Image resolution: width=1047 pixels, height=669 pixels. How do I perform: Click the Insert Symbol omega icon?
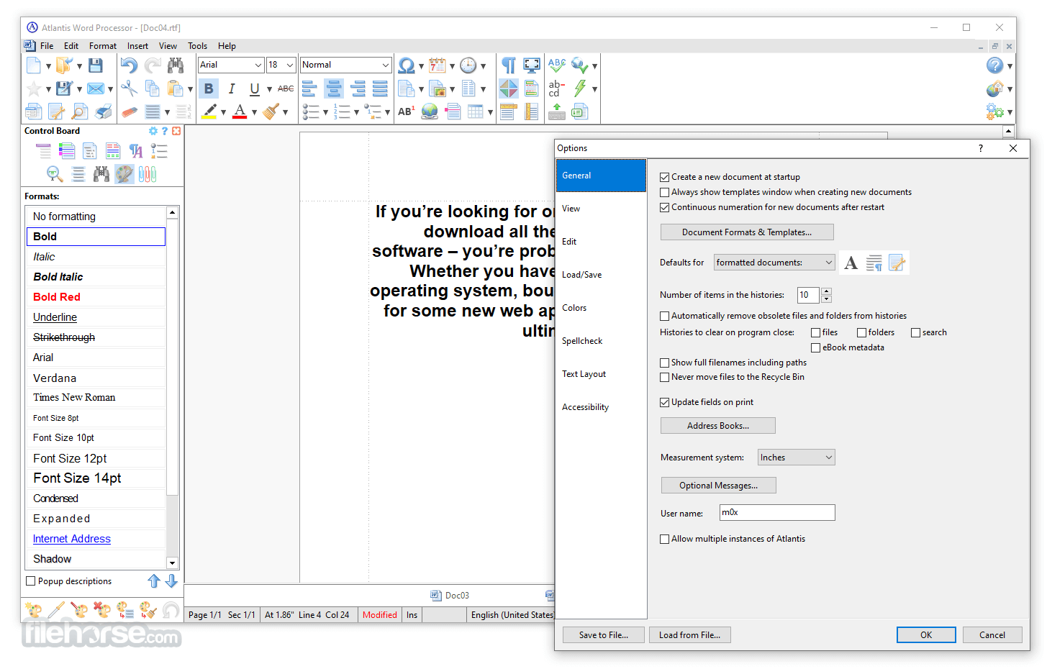point(406,65)
